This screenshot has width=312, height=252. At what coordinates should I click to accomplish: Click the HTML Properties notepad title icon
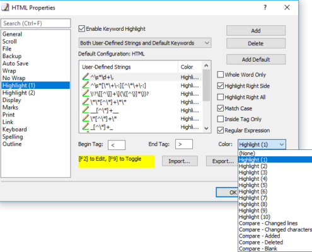(x=5, y=8)
